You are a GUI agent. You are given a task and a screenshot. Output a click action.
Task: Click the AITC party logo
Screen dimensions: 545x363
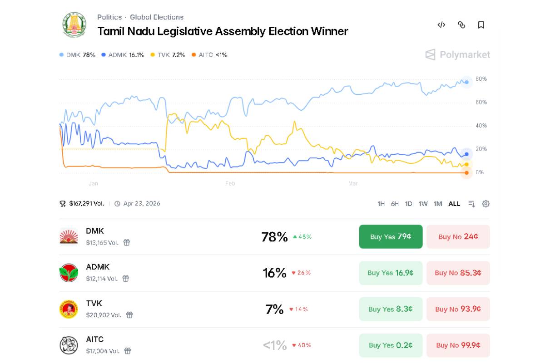[69, 345]
